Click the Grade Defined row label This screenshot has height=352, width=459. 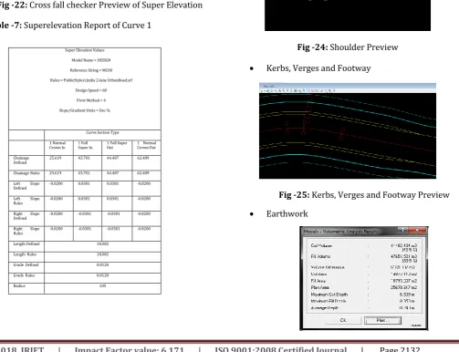[26, 264]
